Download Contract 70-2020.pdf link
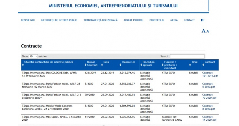 [x=209, y=96]
